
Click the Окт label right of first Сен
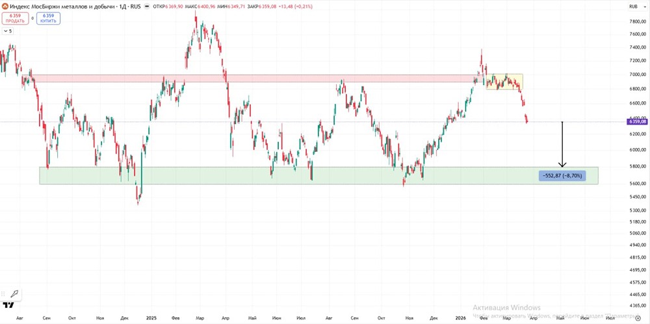pyautogui.click(x=72, y=318)
